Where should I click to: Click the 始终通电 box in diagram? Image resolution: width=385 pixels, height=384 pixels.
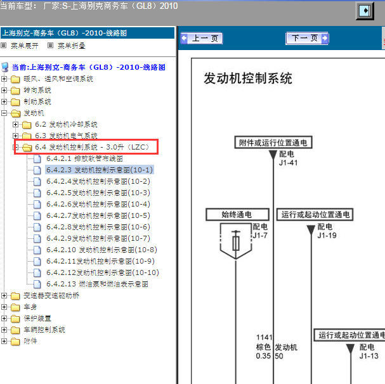(237, 215)
